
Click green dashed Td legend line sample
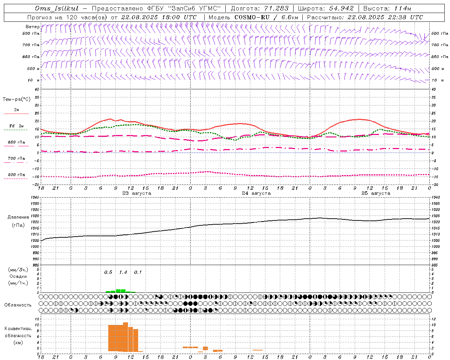[x=15, y=130]
